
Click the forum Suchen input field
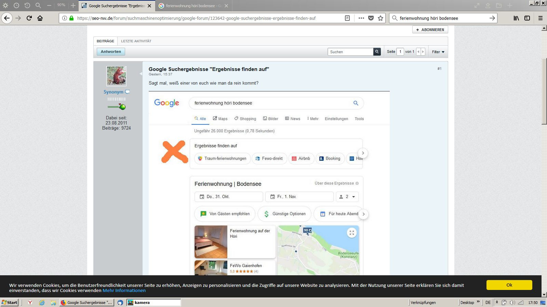point(350,52)
